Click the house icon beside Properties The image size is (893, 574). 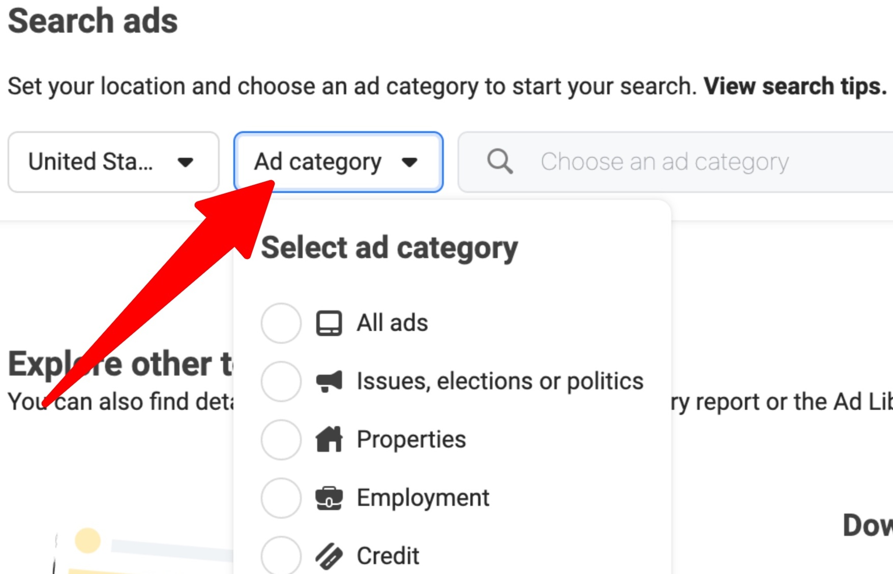click(x=328, y=440)
